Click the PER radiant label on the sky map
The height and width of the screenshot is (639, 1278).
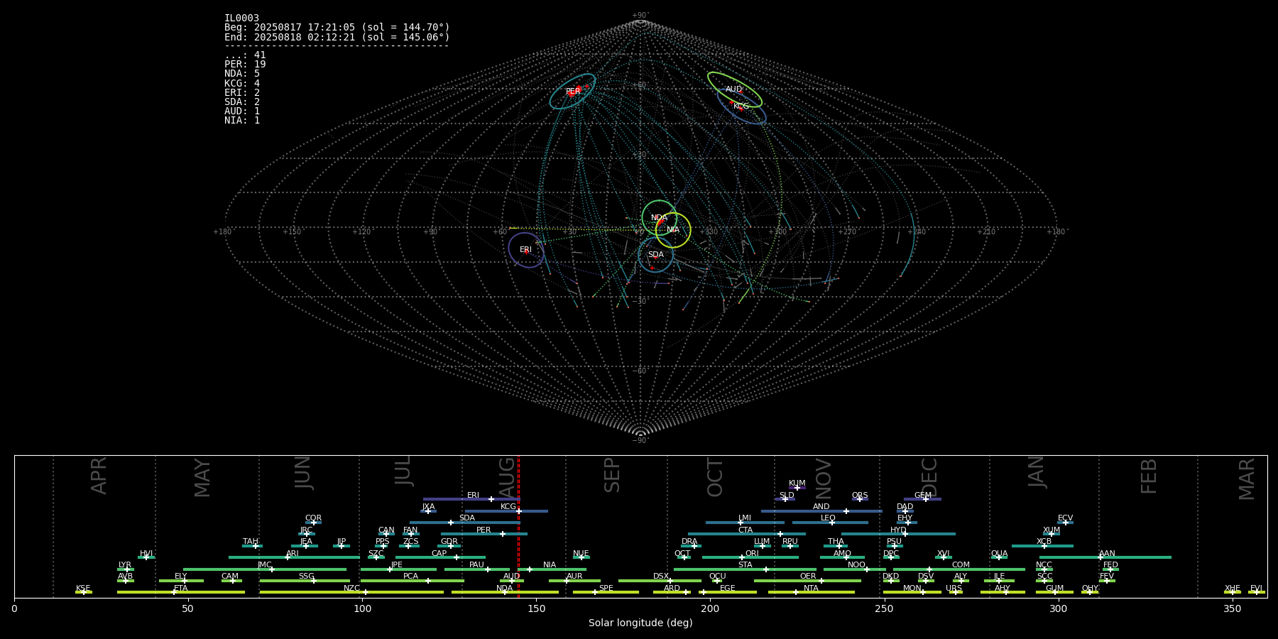pyautogui.click(x=573, y=92)
